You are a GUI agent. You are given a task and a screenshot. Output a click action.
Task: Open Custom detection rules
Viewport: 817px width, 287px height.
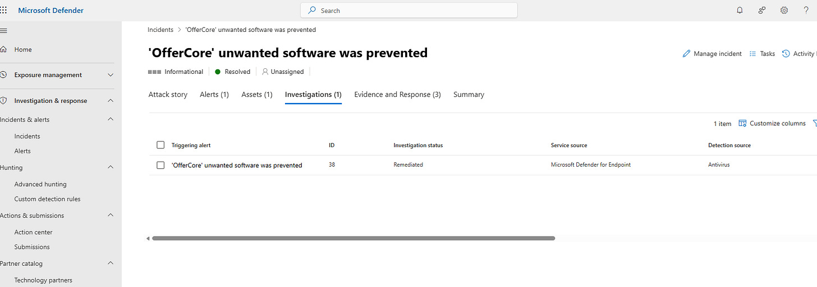pos(47,199)
